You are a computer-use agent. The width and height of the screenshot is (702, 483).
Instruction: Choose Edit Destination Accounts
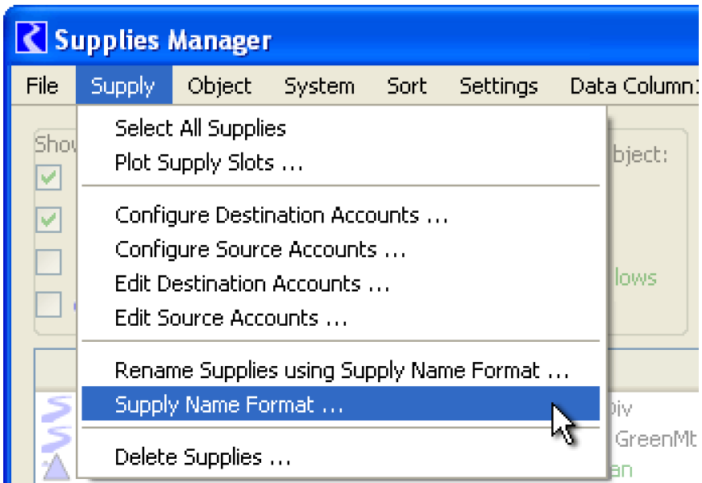252,284
